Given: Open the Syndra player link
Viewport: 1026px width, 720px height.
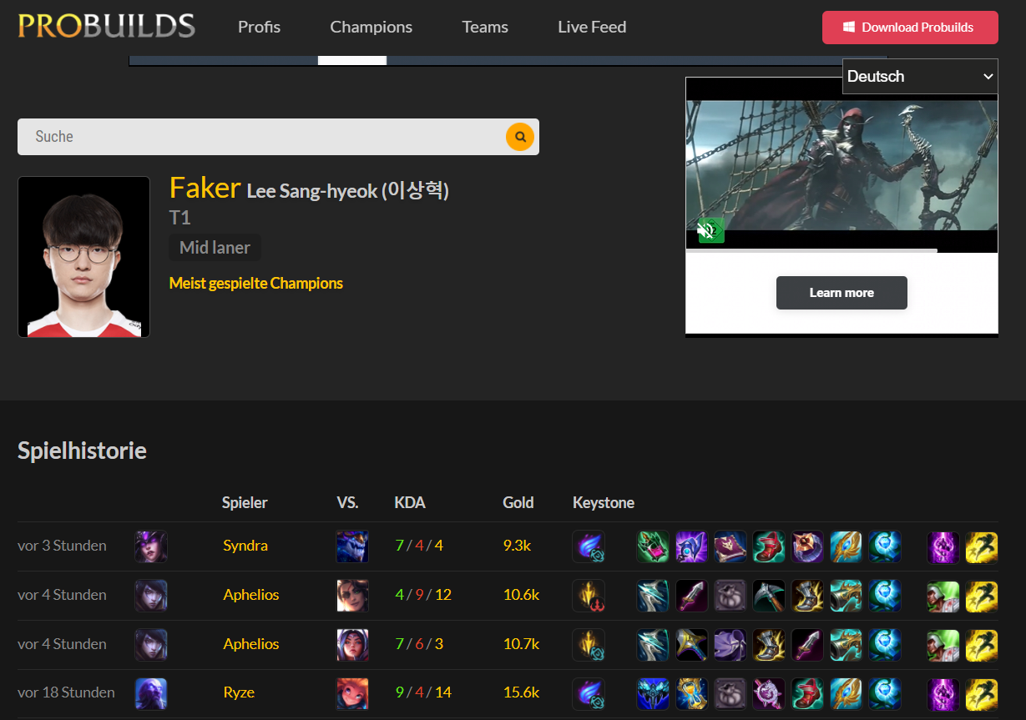Looking at the screenshot, I should click(x=245, y=546).
